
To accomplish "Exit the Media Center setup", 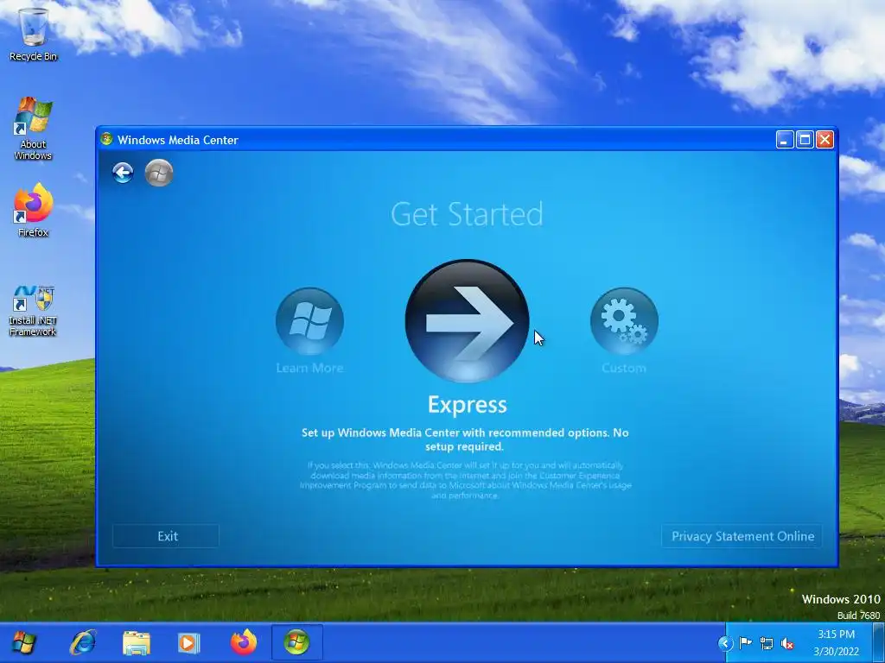I will 166,536.
